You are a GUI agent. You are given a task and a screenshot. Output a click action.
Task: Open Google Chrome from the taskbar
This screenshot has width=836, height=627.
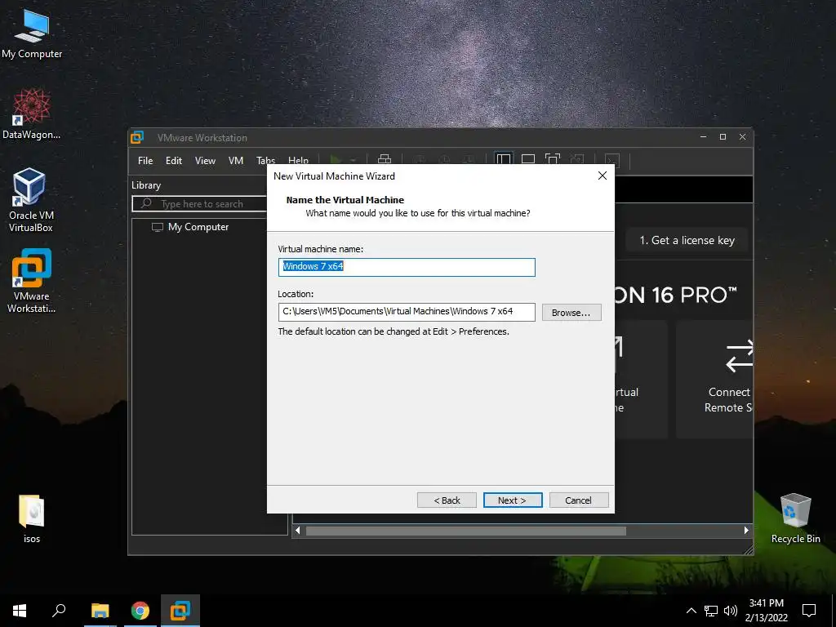[140, 611]
